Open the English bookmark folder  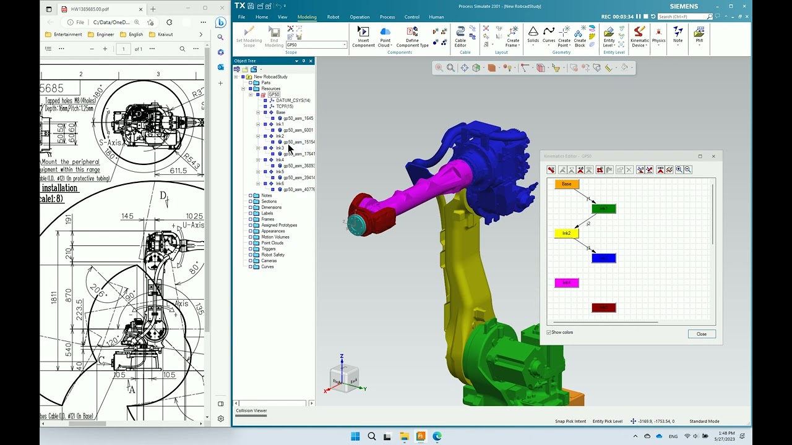coord(131,35)
